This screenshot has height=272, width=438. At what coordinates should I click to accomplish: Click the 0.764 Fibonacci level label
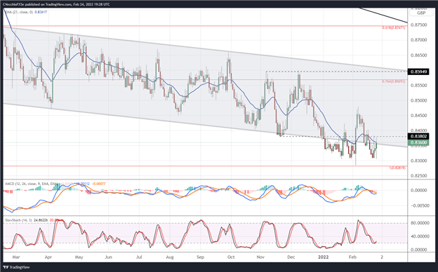[x=393, y=81]
